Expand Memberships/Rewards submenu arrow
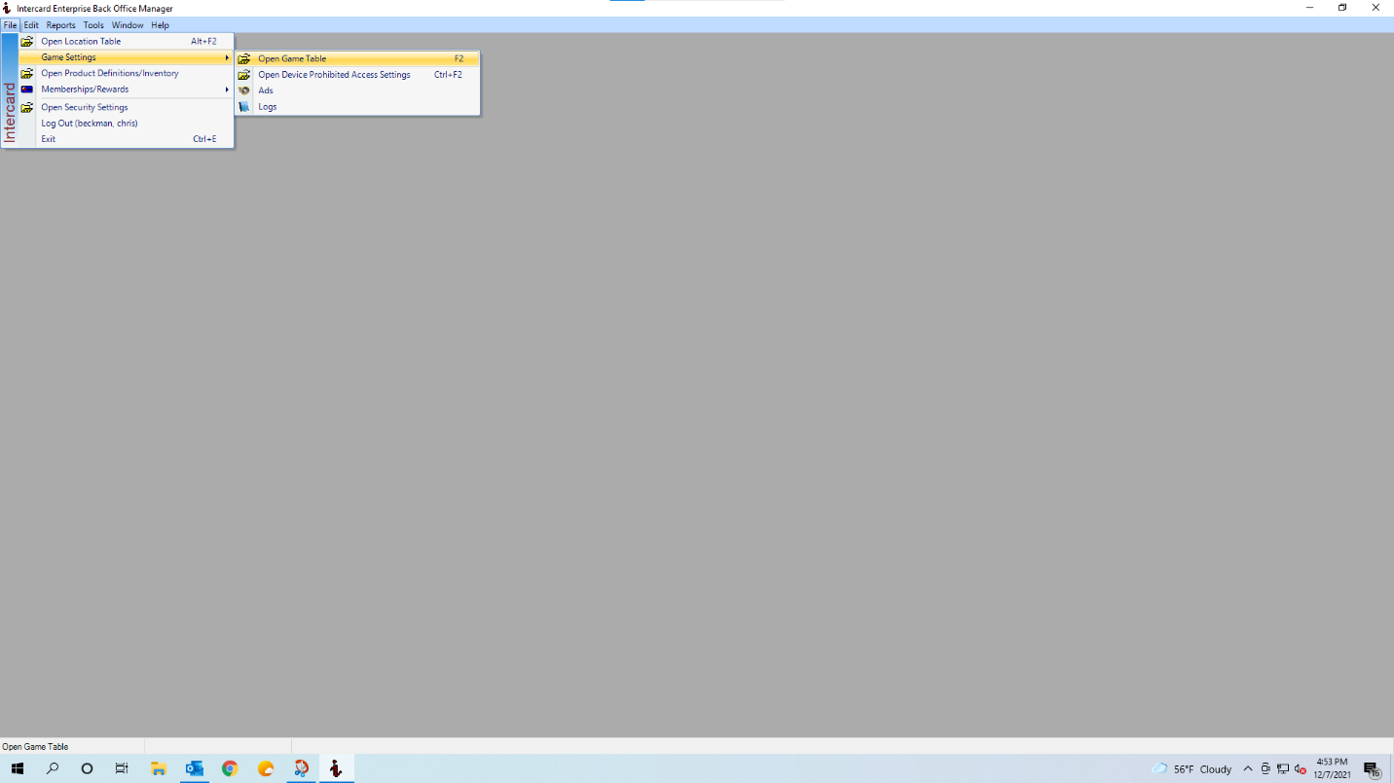Screen dimensions: 1394x783 tap(227, 89)
